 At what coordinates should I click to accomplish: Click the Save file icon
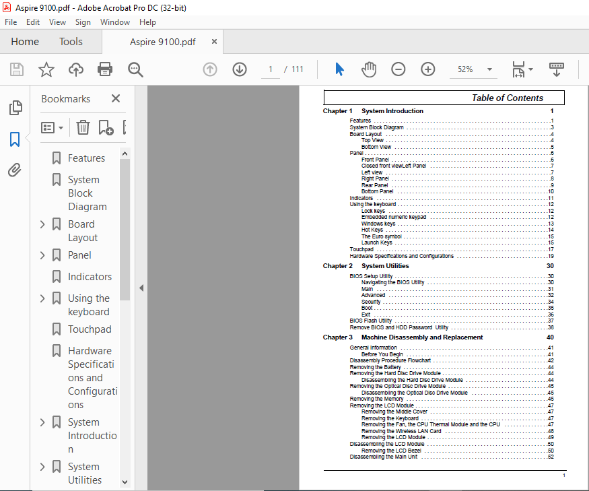[17, 69]
